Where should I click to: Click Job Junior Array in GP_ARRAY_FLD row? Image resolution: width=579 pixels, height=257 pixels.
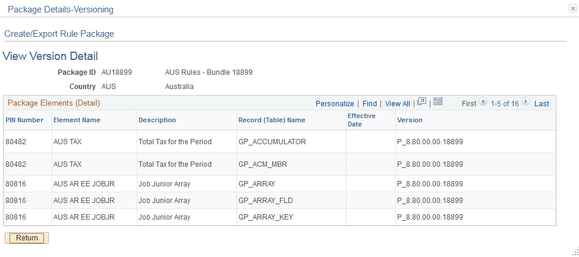(x=164, y=201)
